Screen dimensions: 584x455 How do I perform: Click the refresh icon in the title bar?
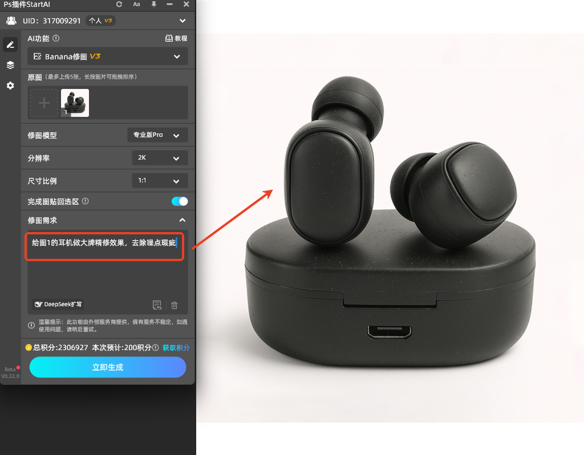click(119, 5)
